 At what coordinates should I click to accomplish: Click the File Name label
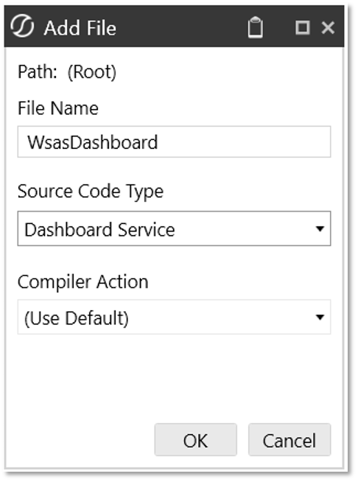[58, 108]
